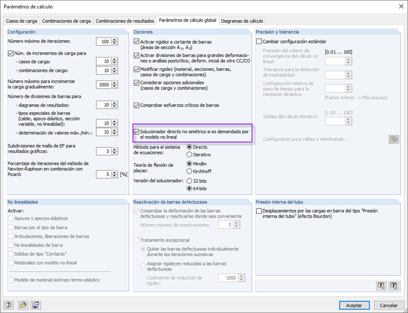408x313 pixels.
Task: Adjust combinaciones de carga increments spinner
Action: (x=114, y=70)
